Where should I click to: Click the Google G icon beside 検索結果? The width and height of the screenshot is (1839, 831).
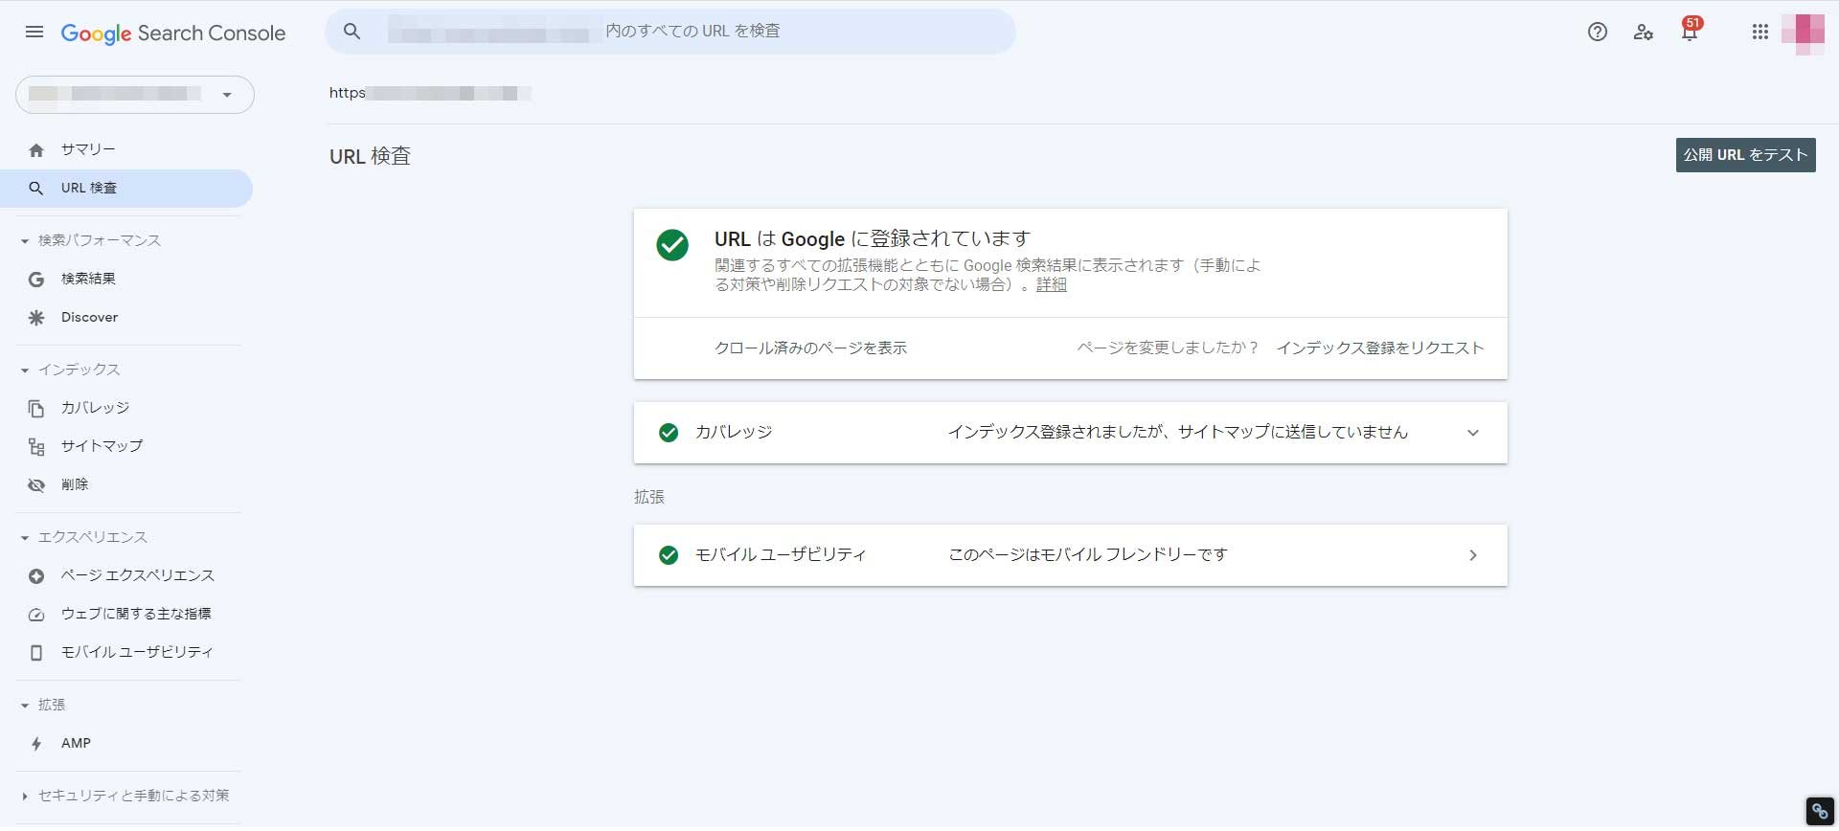point(36,280)
